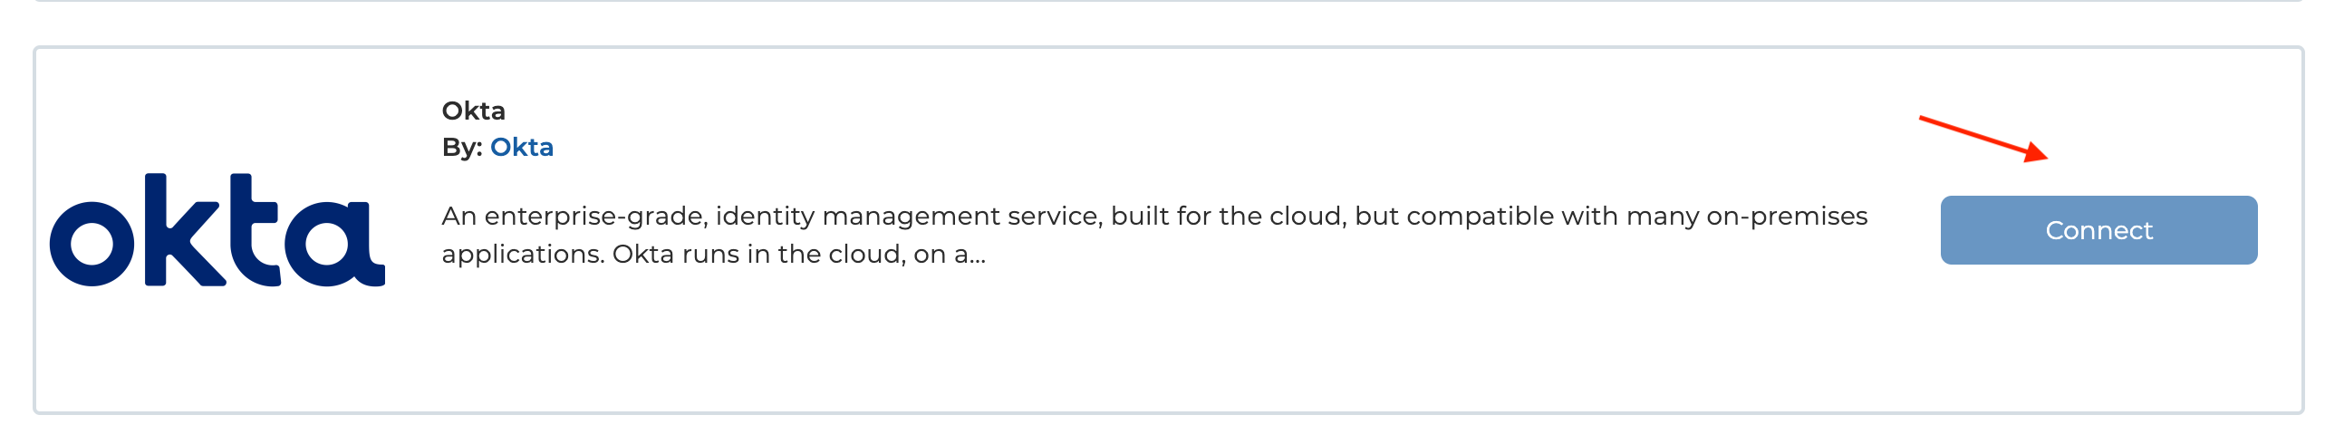Click the letter 't' in the okta logo
The image size is (2325, 444).
pyautogui.click(x=254, y=230)
